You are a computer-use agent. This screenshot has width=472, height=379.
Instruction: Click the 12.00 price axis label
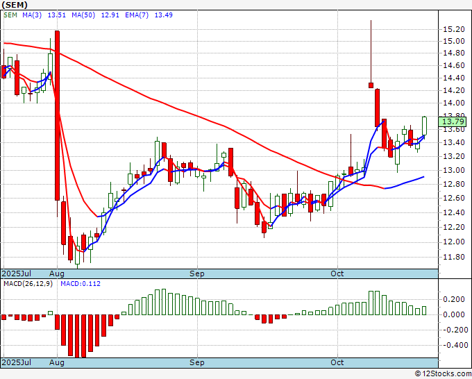(x=454, y=242)
